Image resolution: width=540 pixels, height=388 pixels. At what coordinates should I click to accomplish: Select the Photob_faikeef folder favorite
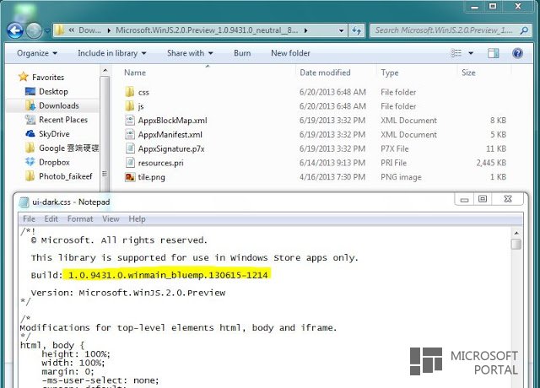66,176
